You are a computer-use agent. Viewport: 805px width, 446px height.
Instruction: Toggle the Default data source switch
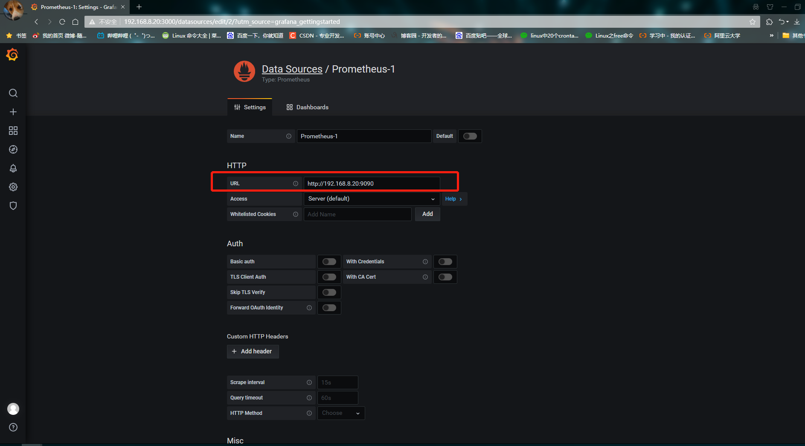coord(470,136)
